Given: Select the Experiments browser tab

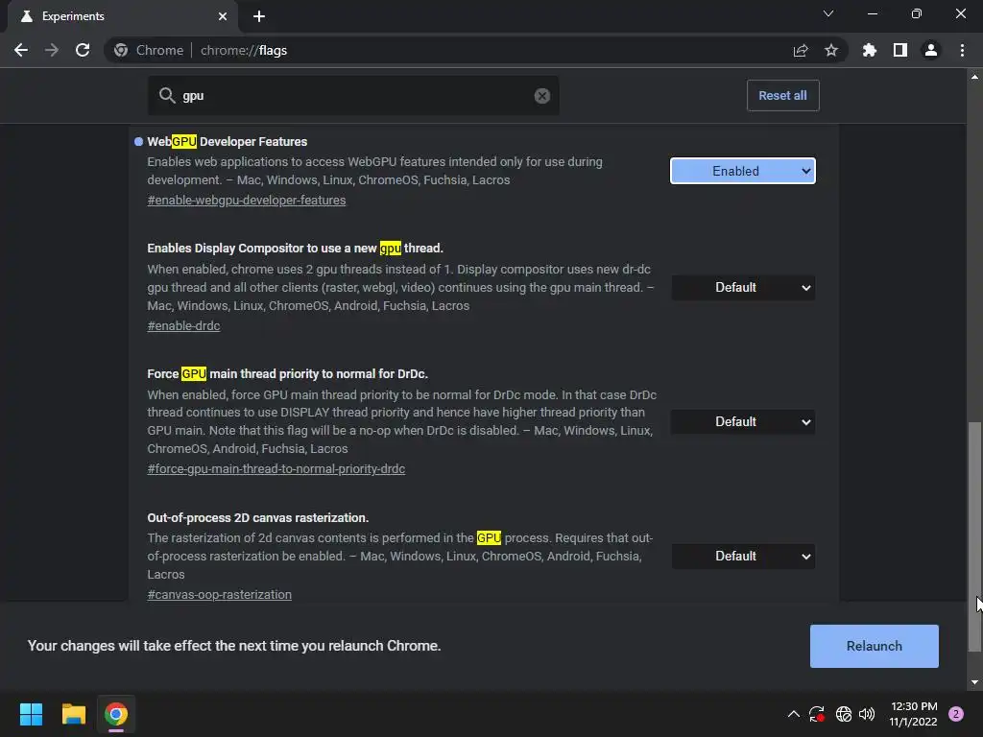Looking at the screenshot, I should (x=124, y=16).
